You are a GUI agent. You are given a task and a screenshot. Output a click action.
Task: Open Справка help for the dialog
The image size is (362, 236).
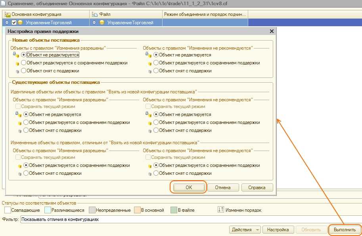point(257,188)
